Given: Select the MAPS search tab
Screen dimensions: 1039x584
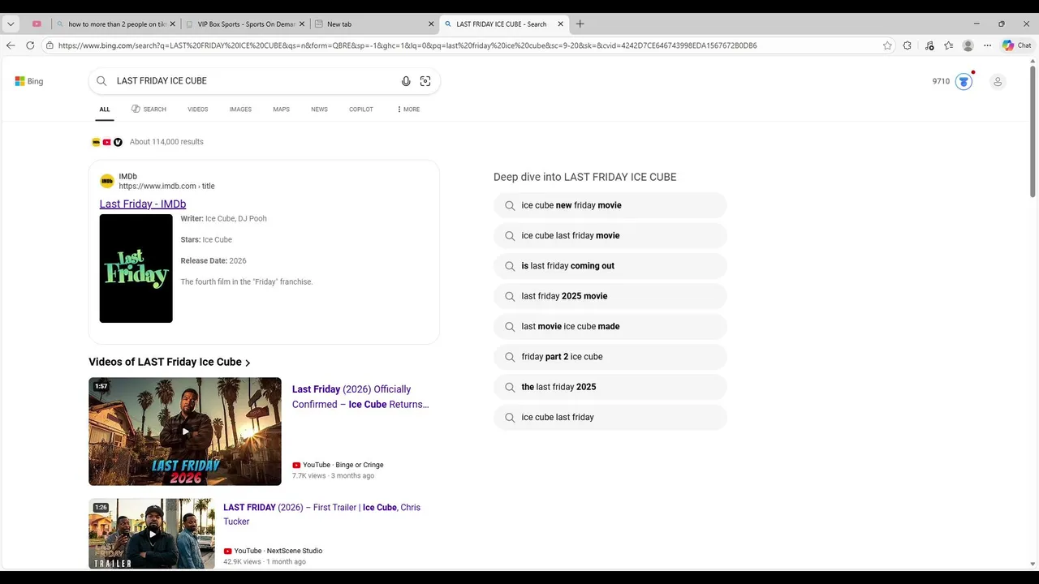Looking at the screenshot, I should [x=281, y=109].
